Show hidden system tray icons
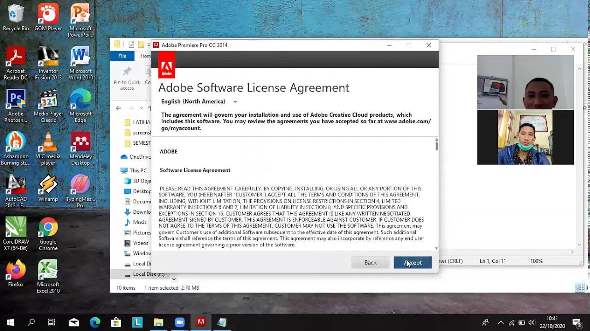The height and width of the screenshot is (331, 590). (x=501, y=323)
